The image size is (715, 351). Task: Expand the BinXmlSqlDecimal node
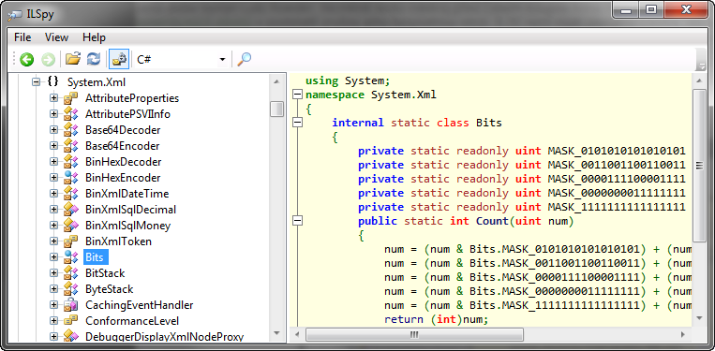tap(53, 210)
